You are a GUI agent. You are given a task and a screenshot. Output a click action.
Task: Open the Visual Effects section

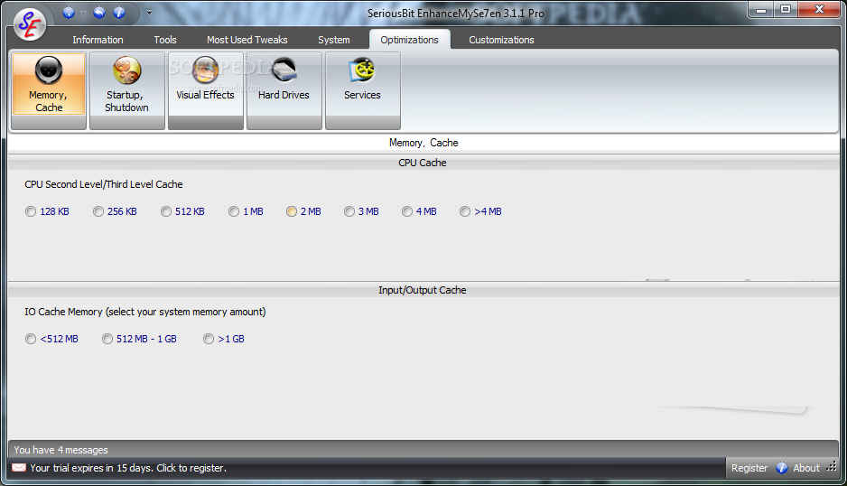[x=206, y=90]
